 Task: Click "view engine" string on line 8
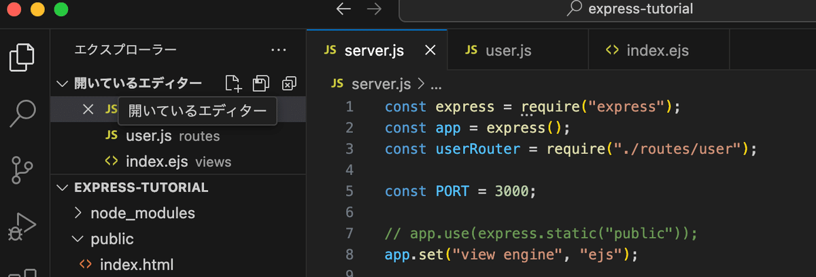coord(504,255)
